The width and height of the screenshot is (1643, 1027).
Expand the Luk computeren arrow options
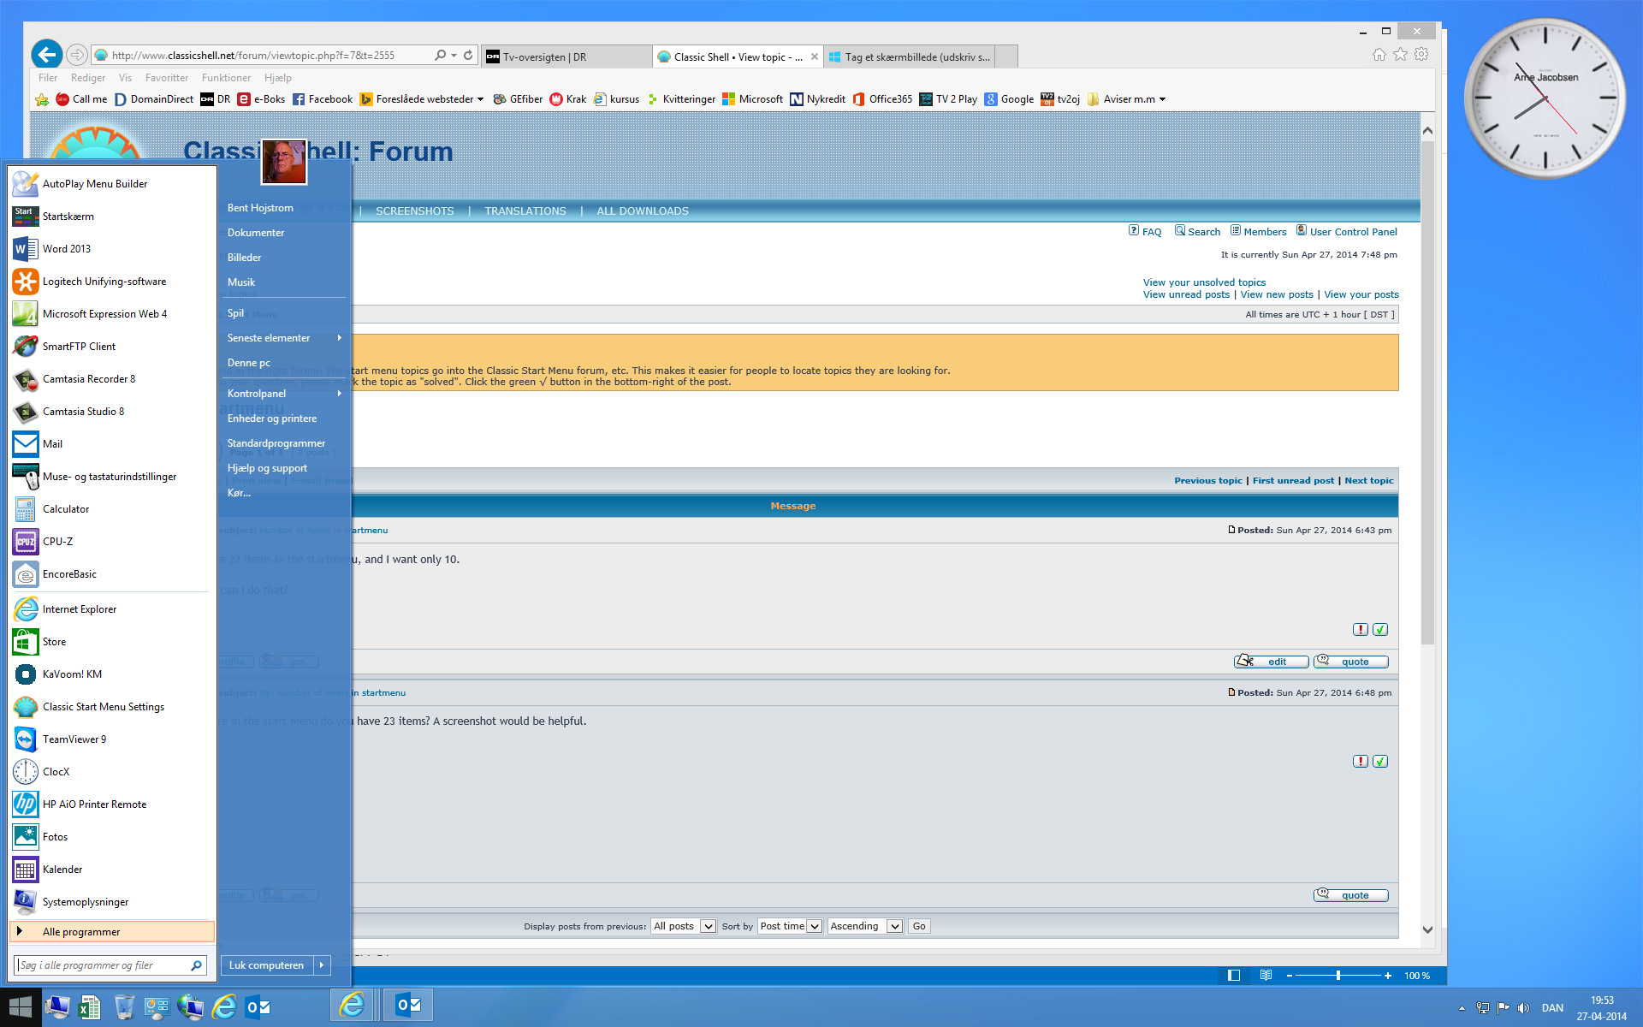point(322,965)
